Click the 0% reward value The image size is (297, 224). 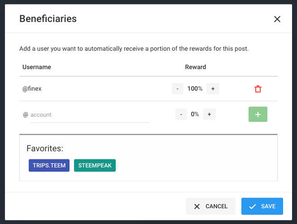(195, 114)
